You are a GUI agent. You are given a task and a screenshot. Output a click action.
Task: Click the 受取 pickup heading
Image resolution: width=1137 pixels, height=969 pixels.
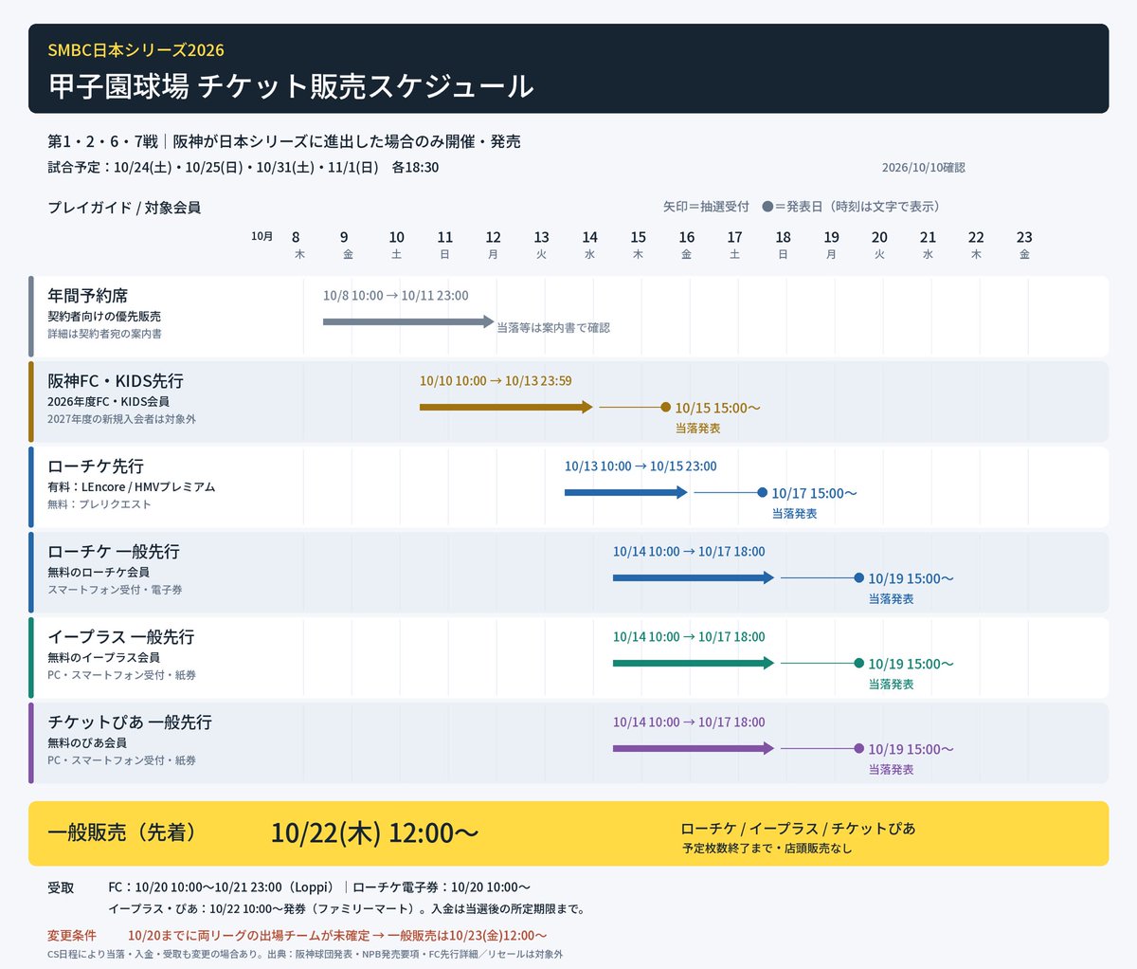click(61, 887)
